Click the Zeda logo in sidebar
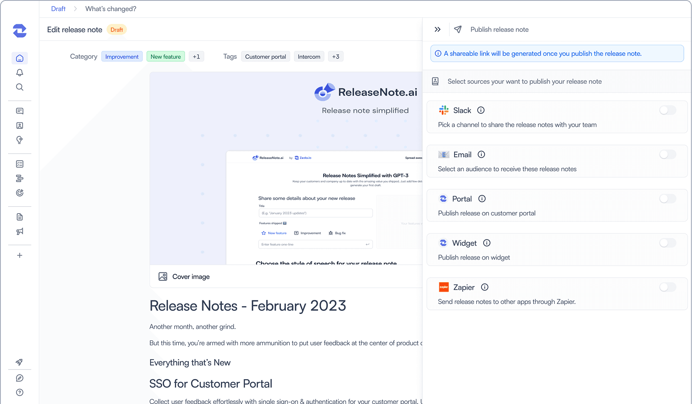Screen dimensions: 692x404 pyautogui.click(x=20, y=31)
